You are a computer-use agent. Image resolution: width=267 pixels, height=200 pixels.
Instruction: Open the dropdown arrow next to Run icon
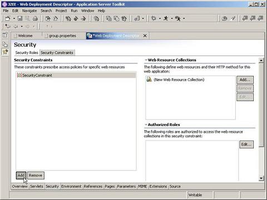tap(172, 18)
